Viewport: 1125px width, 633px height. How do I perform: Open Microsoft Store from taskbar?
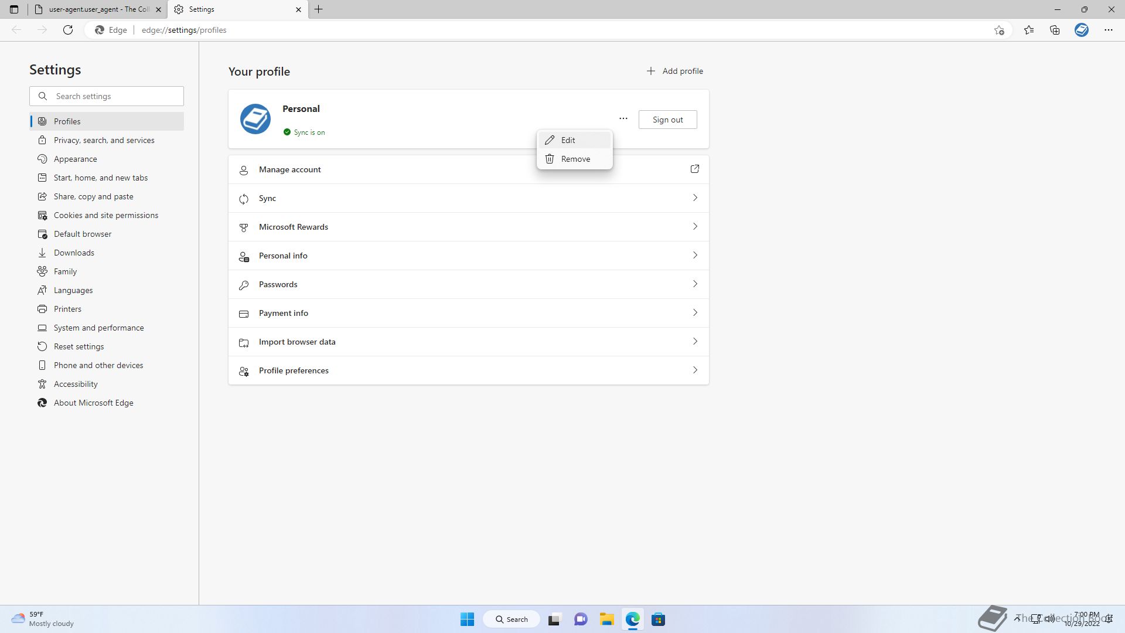pos(658,619)
